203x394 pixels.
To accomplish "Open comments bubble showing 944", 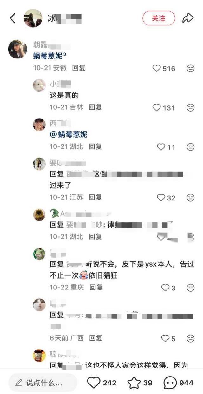I will click(x=170, y=383).
